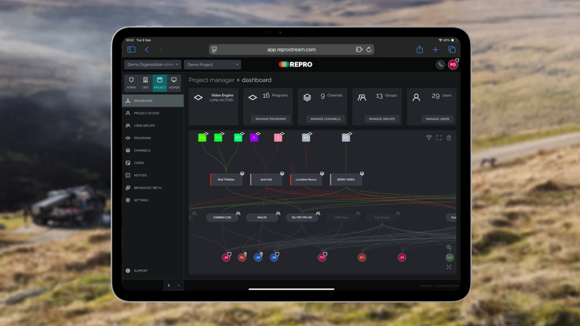Select DASHBOARD in the sidebar menu
Viewport: 580px width, 326px height.
[142, 101]
